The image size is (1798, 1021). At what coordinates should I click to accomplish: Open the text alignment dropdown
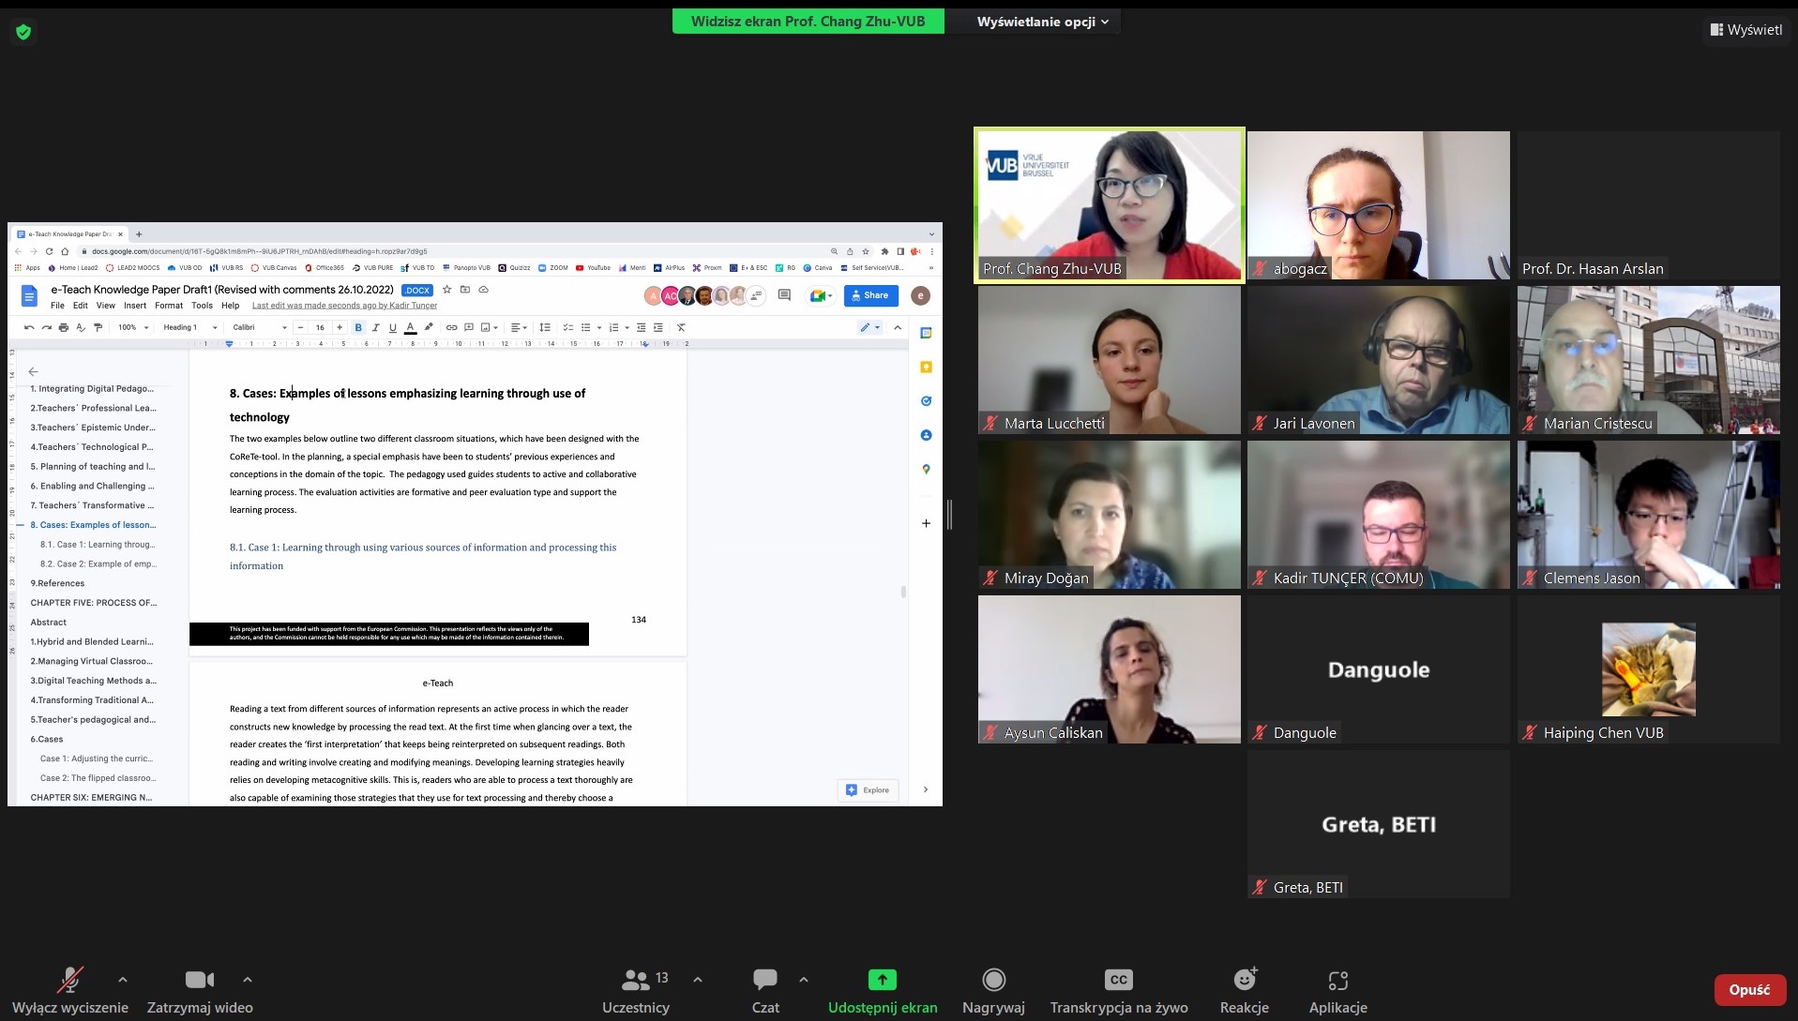[518, 327]
